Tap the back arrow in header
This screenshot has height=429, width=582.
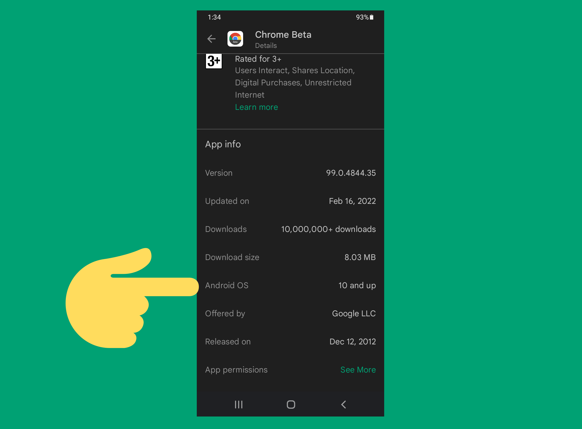point(211,39)
